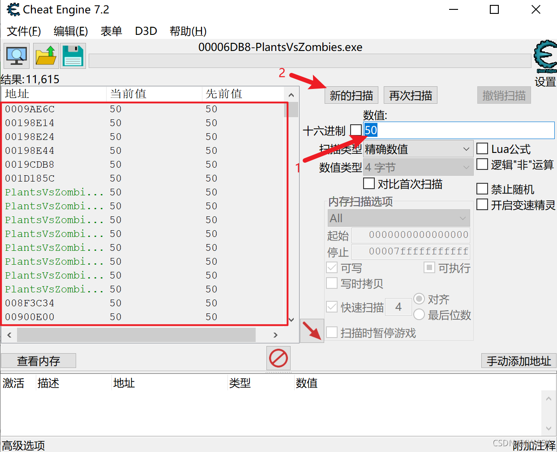This screenshot has height=452, width=557.
Task: Click the scan progress bar
Action: [x=310, y=61]
